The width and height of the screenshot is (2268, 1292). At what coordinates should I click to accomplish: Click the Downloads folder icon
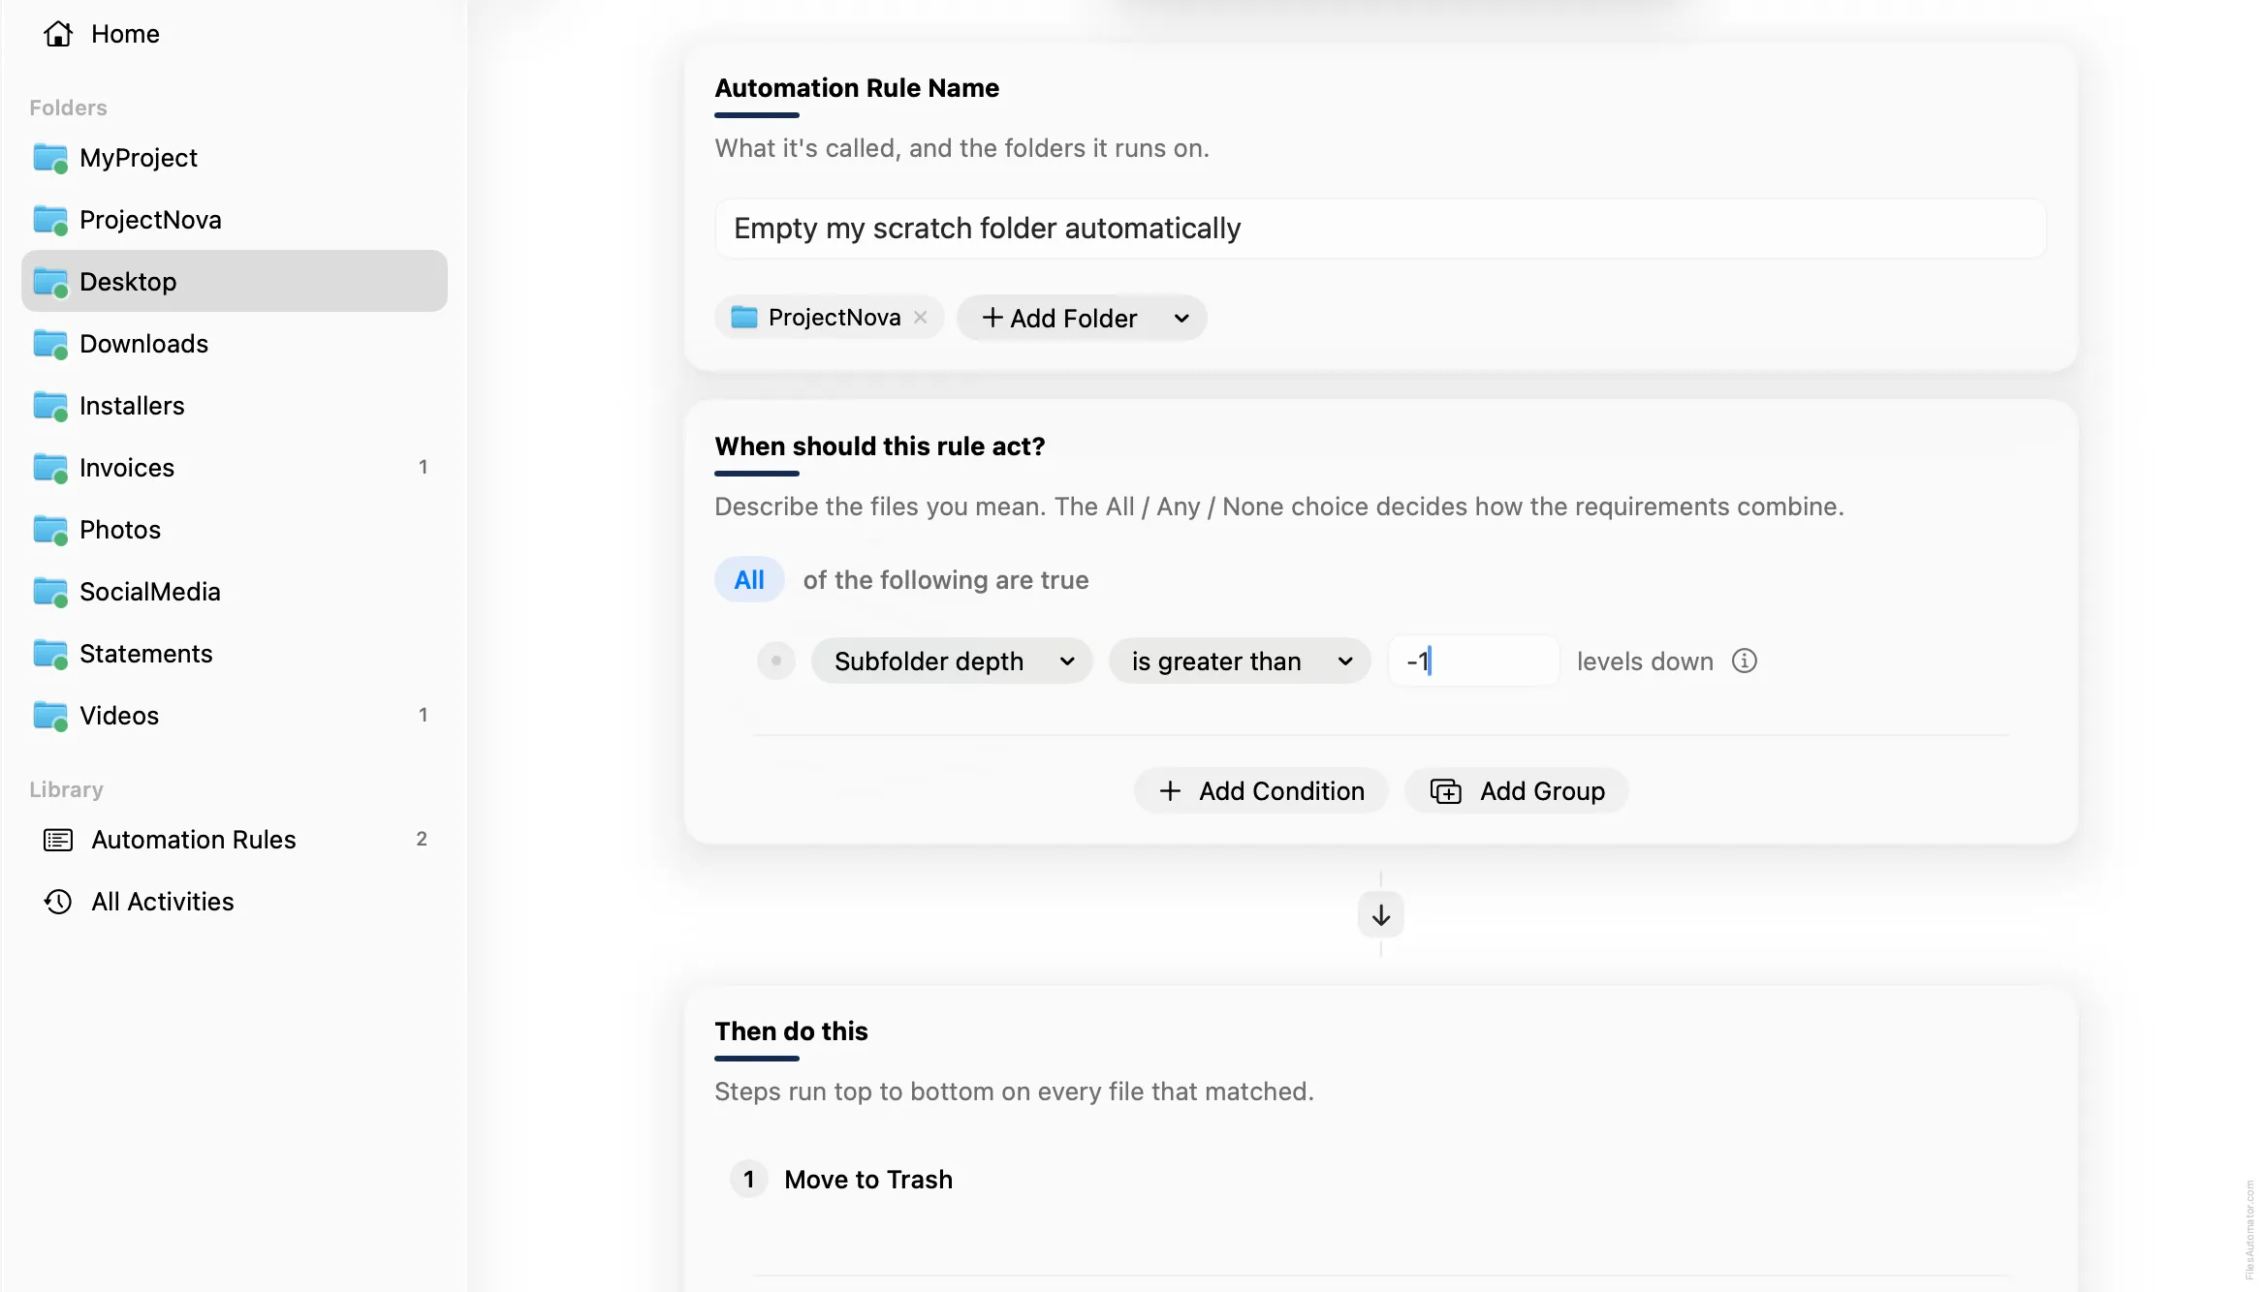click(50, 344)
